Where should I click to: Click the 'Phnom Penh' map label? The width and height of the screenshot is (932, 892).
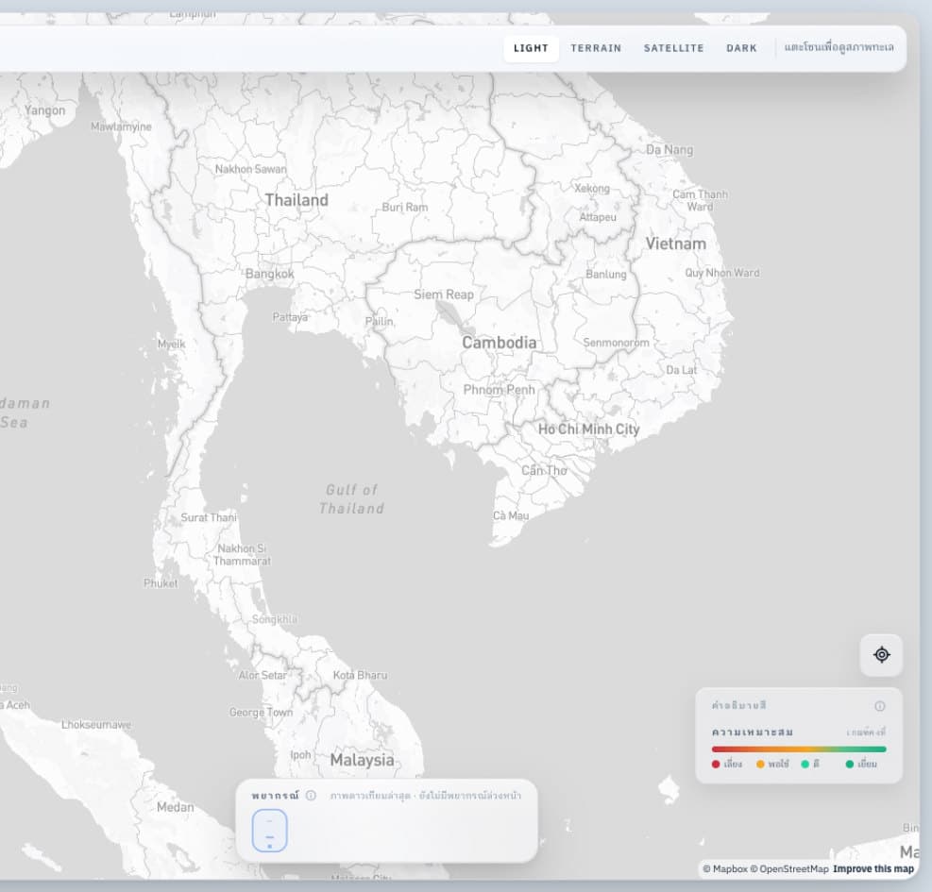[499, 390]
